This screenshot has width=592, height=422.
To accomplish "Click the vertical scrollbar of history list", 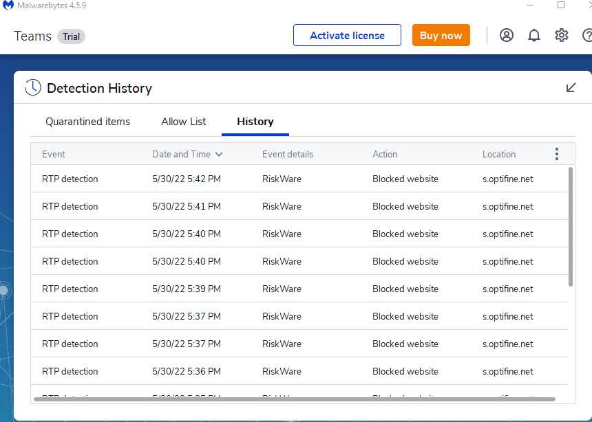I will coord(571,226).
